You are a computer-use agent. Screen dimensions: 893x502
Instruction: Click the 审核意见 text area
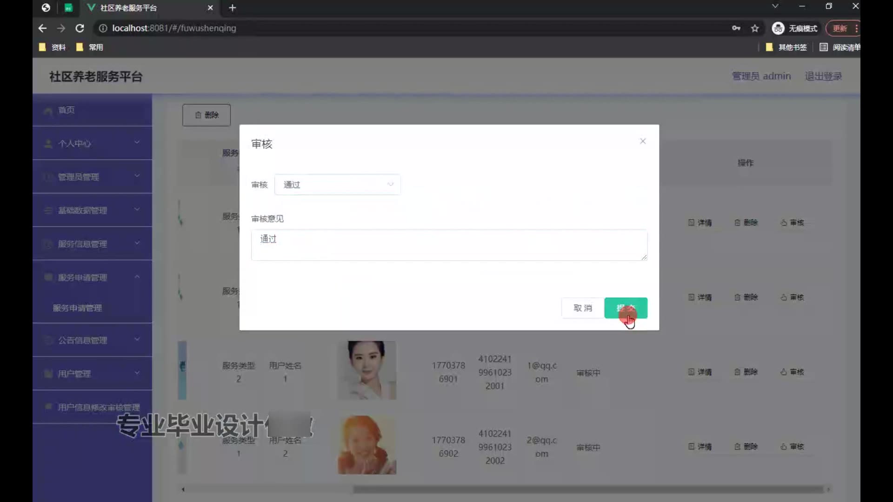pyautogui.click(x=449, y=245)
